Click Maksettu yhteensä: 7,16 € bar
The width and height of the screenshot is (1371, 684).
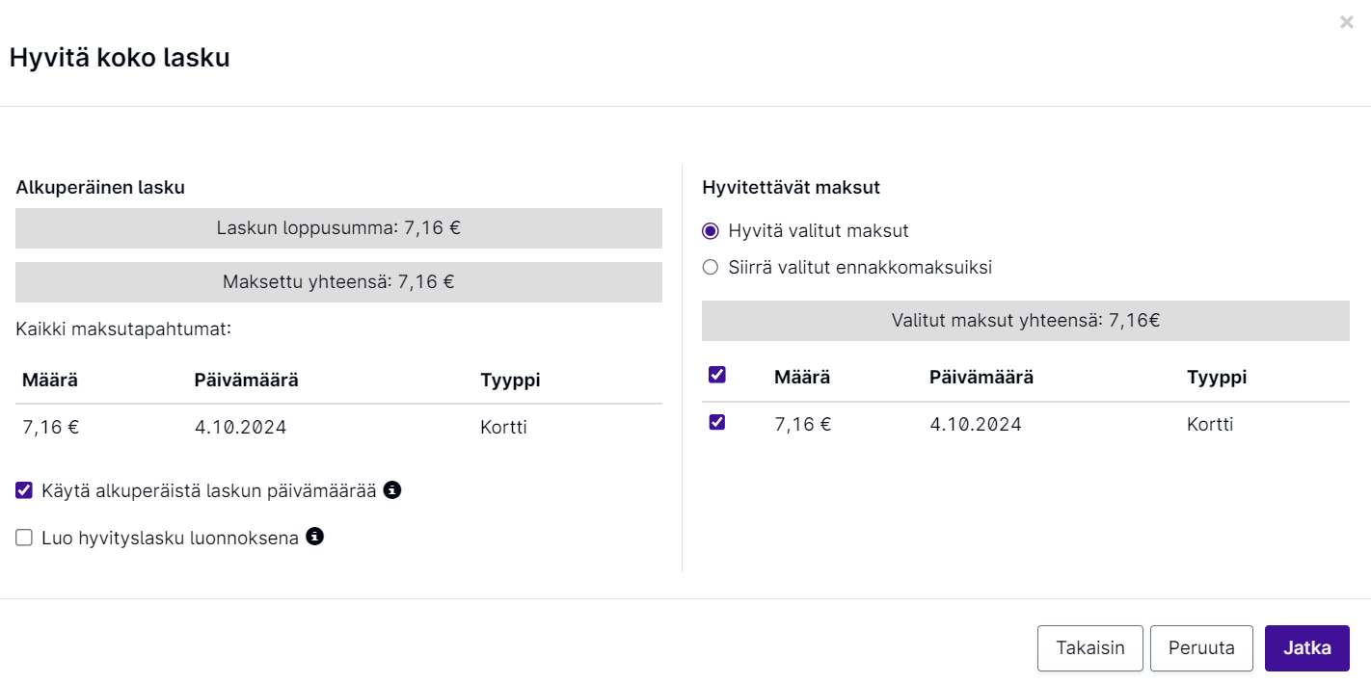tap(338, 282)
